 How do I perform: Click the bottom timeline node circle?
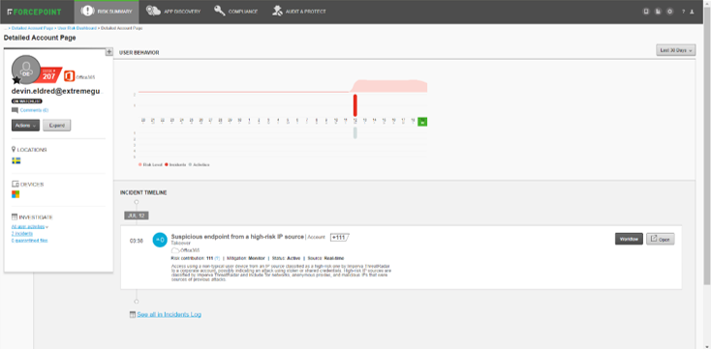[137, 302]
